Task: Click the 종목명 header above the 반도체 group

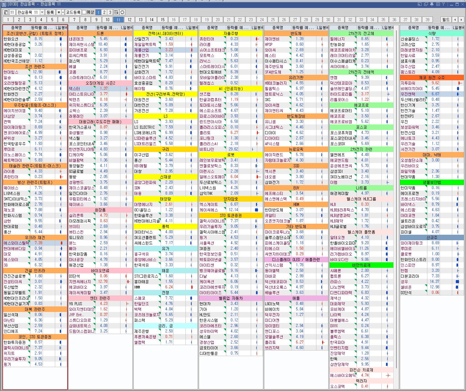Action: pos(277,28)
